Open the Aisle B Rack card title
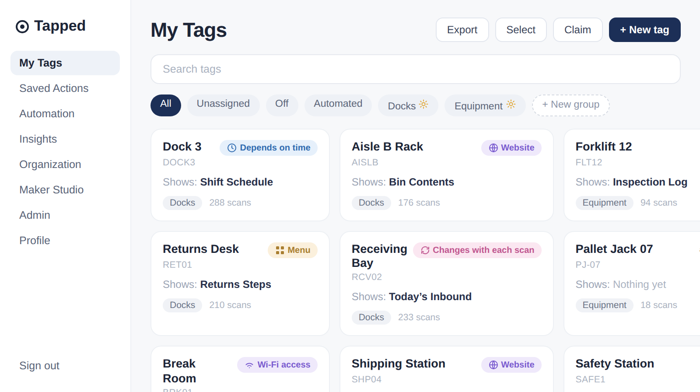The height and width of the screenshot is (392, 700). point(387,147)
